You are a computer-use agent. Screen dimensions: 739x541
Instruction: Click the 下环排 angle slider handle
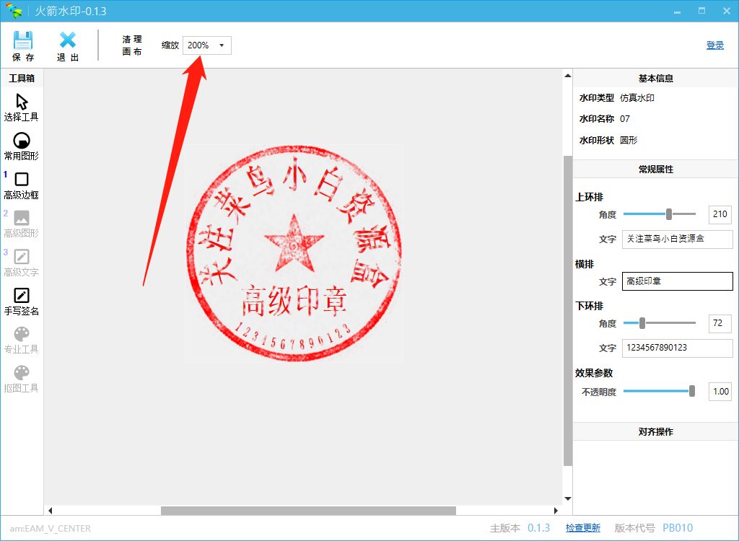pyautogui.click(x=642, y=323)
